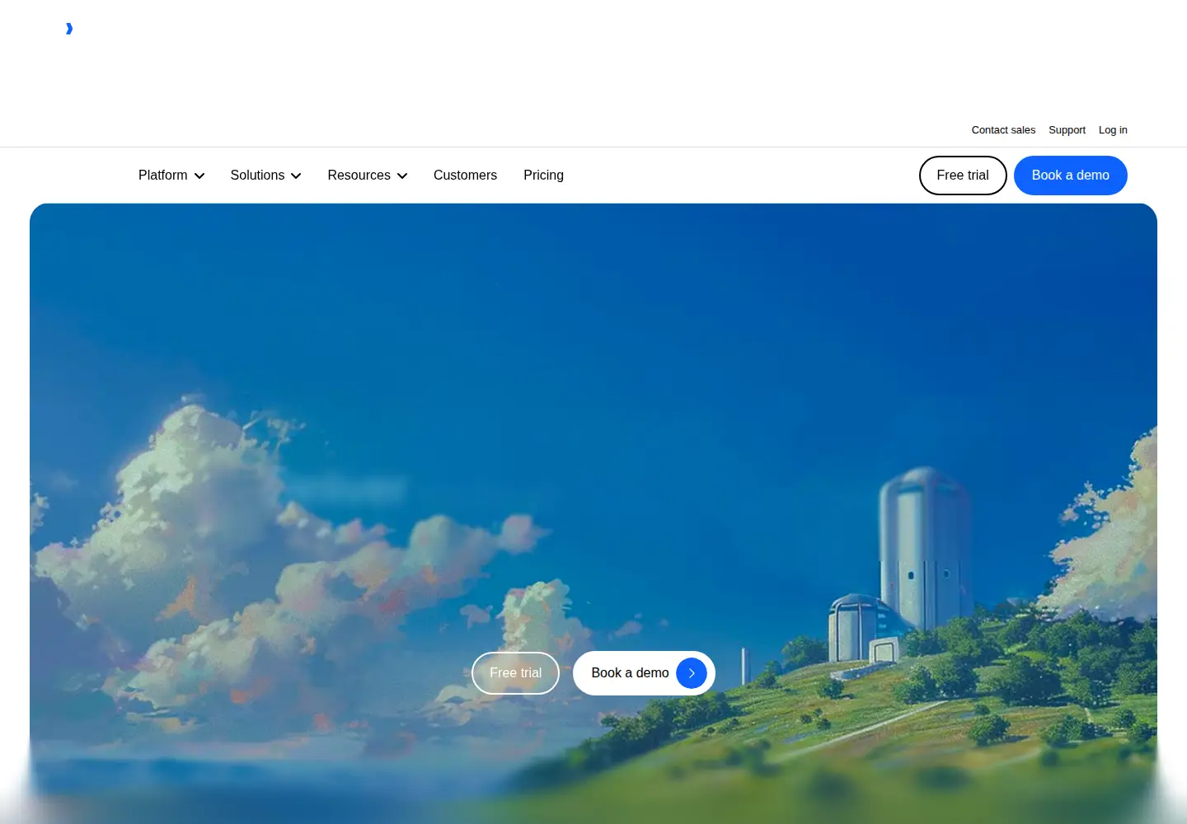This screenshot has height=824, width=1187.
Task: Click the Free trial button in navigation bar
Action: tap(963, 176)
